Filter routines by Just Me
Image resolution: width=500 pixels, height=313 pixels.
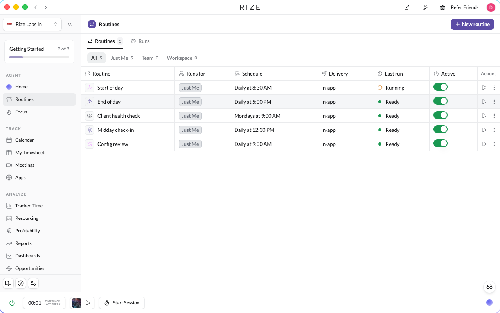122,58
